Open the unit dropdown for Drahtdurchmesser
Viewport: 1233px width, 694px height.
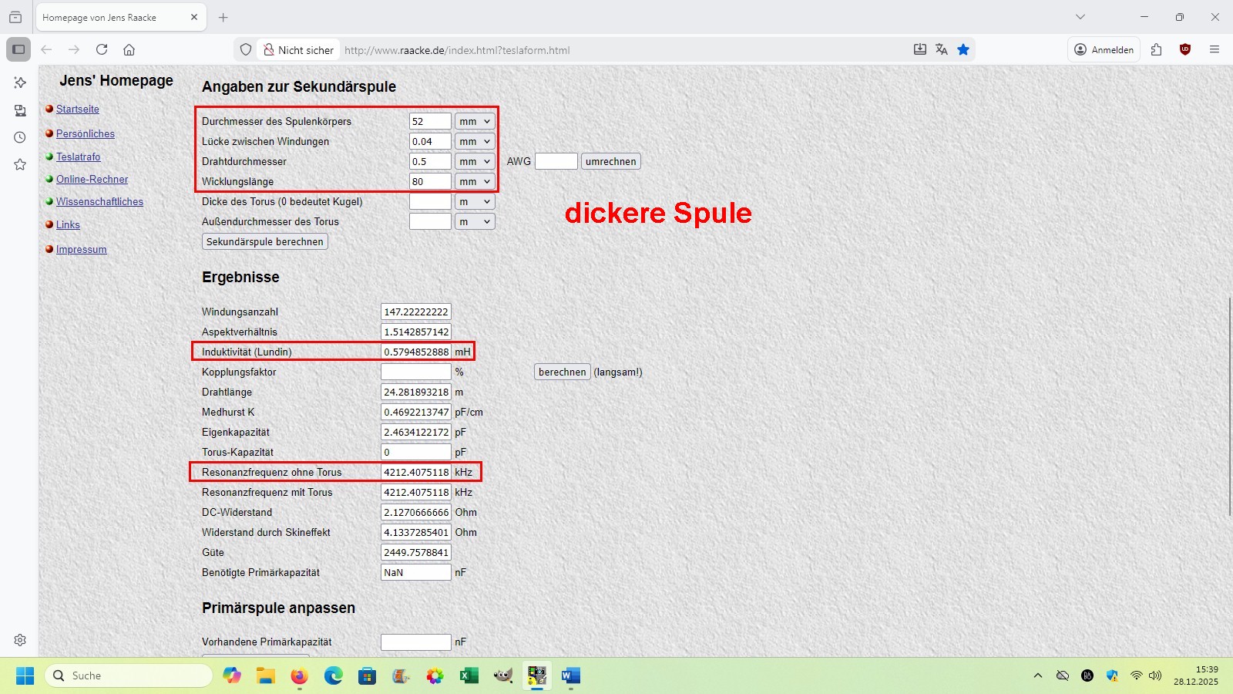pos(475,161)
